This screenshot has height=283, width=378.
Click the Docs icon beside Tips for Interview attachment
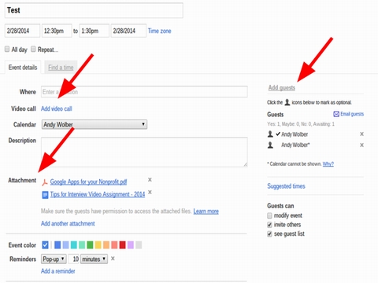point(45,195)
